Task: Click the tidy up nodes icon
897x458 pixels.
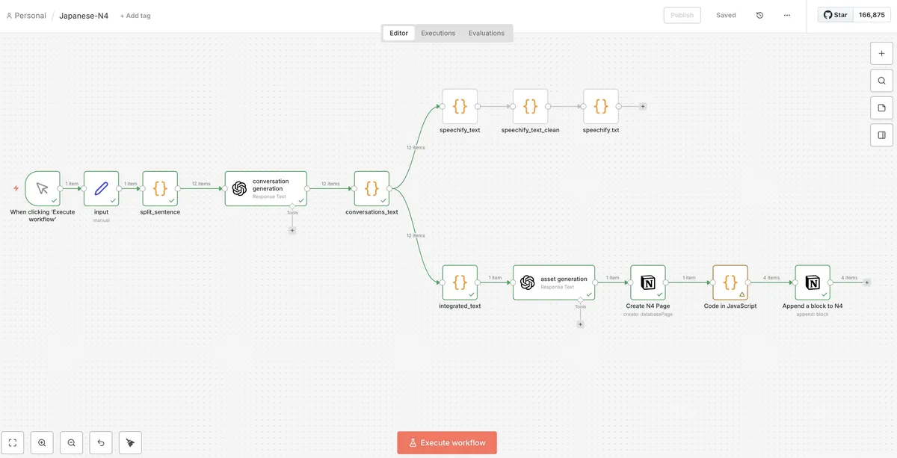Action: tap(130, 442)
